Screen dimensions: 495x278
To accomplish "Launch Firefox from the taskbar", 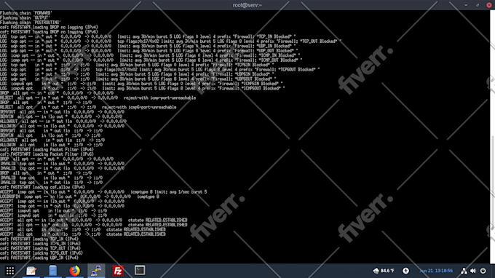I will (74, 271).
